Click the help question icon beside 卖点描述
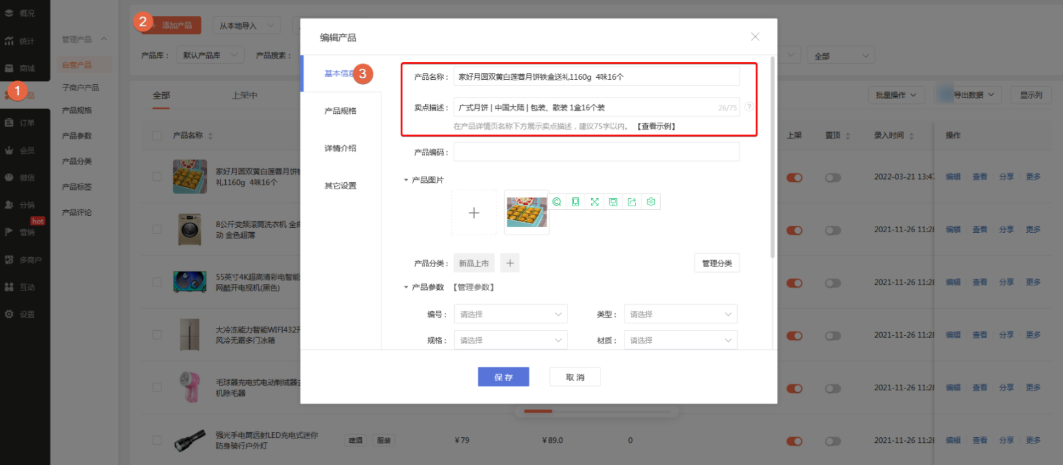Screen dimensions: 1063x465 point(749,107)
